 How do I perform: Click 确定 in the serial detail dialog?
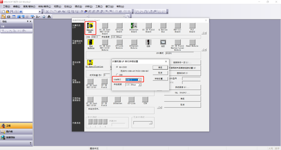(x=160, y=67)
